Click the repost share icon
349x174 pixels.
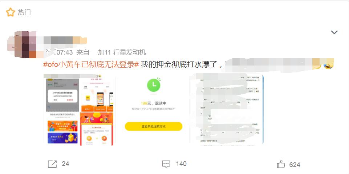click(52, 164)
